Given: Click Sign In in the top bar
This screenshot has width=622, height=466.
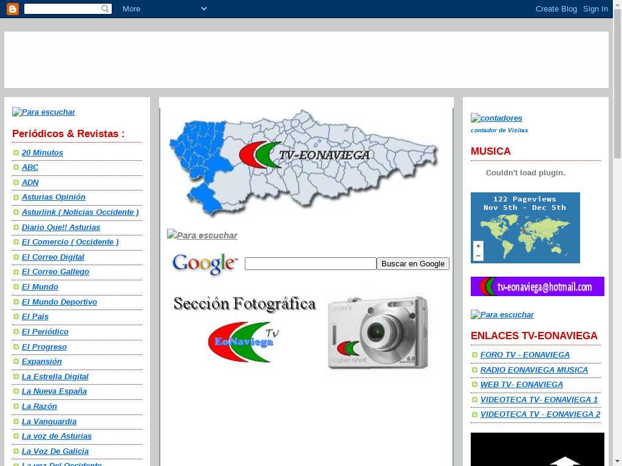Looking at the screenshot, I should (595, 8).
